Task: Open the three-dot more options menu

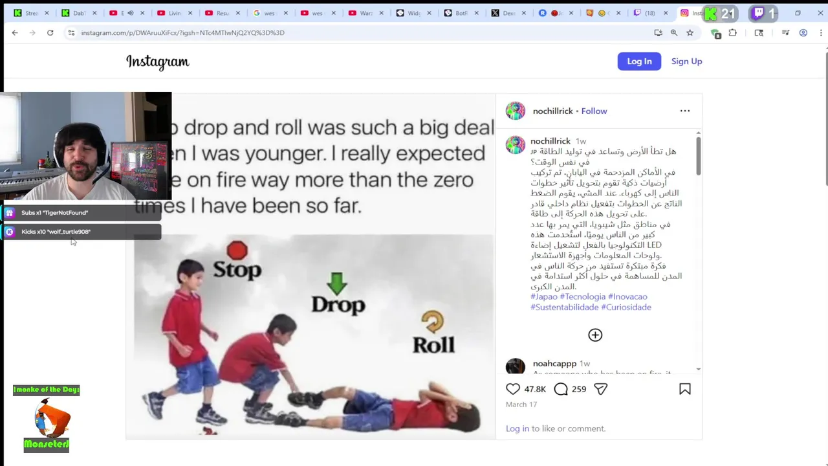Action: pos(685,111)
